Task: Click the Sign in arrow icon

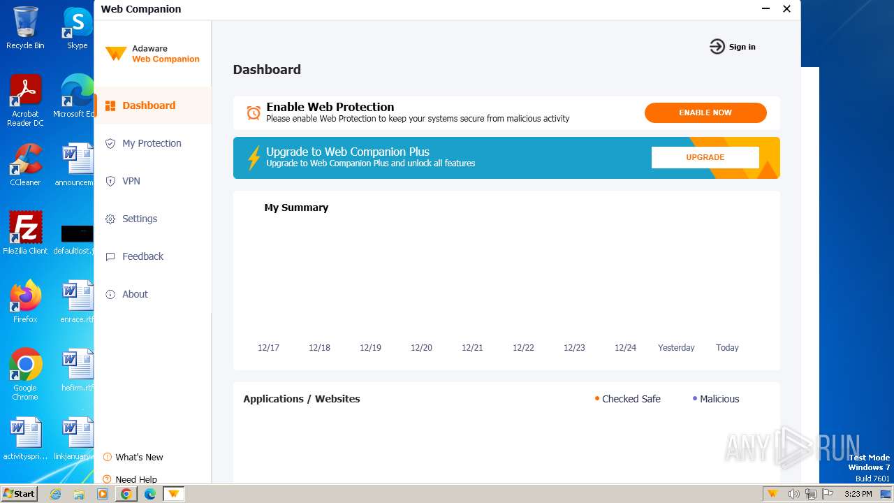Action: pos(717,47)
